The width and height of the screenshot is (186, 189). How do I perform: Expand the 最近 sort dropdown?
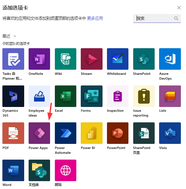[x=9, y=36]
